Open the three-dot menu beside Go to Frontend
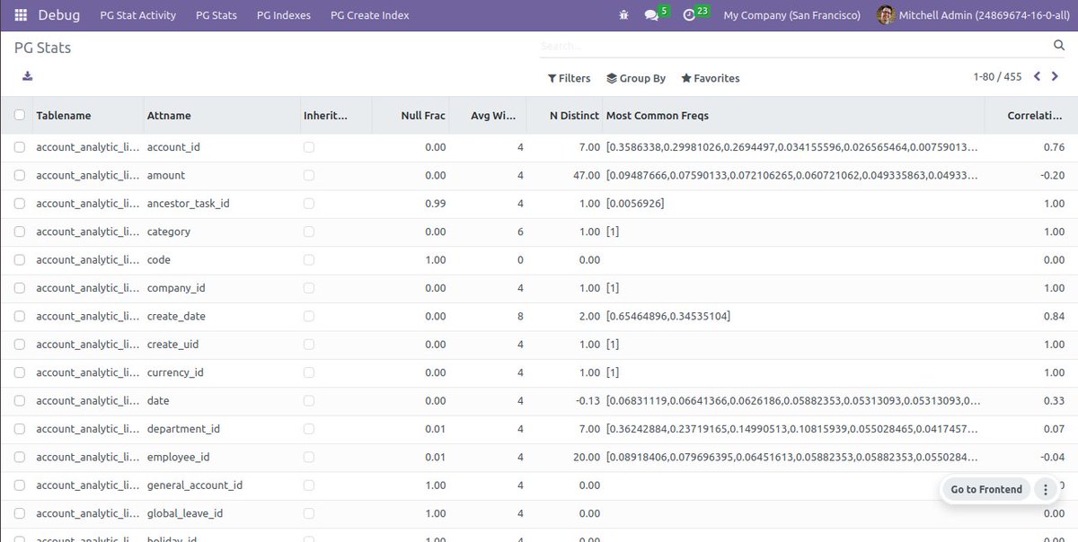Screen dimensions: 1078x542 click(x=1045, y=489)
